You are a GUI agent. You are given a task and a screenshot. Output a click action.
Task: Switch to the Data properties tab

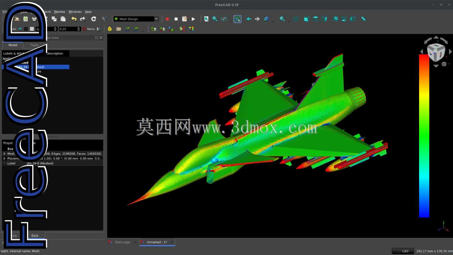[x=35, y=235]
